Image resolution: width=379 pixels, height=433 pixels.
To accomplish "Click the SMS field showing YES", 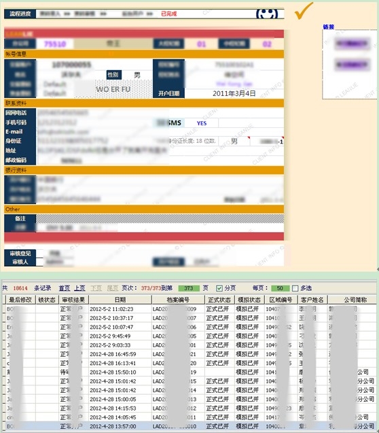I will (x=202, y=123).
